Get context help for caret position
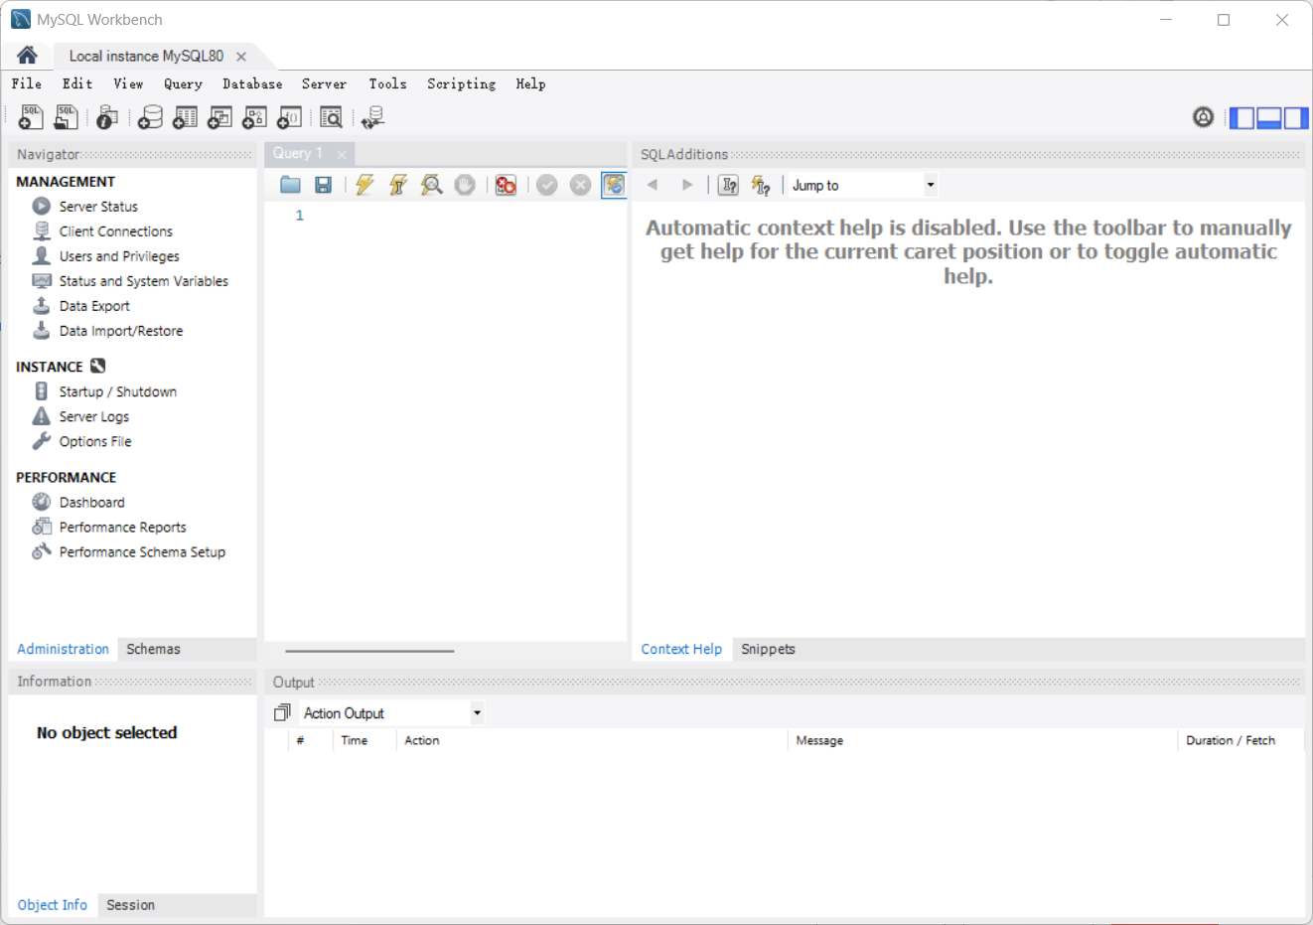This screenshot has height=925, width=1313. [x=728, y=185]
